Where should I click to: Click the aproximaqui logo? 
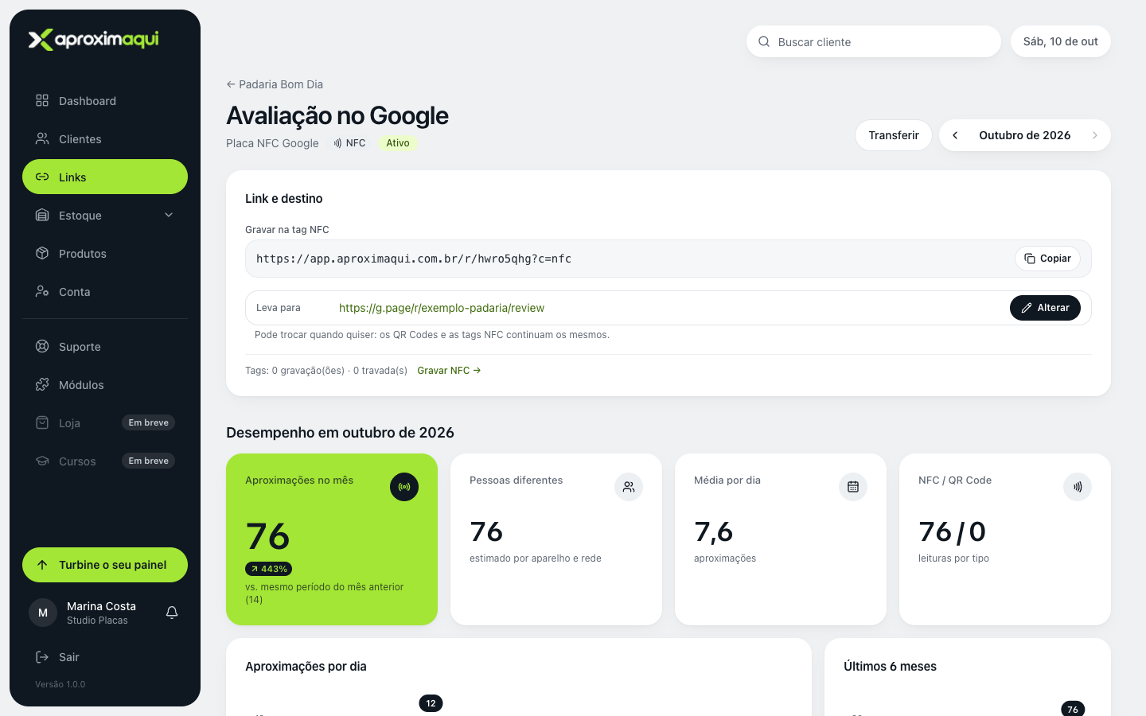point(94,39)
